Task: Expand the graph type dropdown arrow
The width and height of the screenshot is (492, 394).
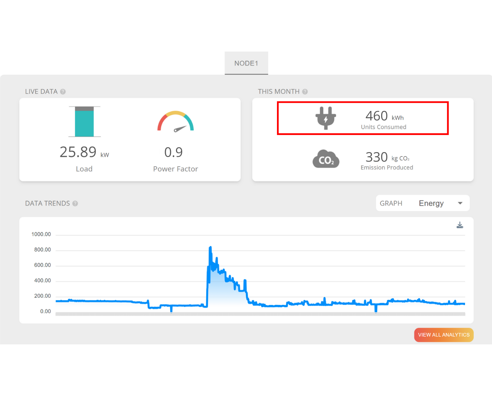Action: point(460,203)
